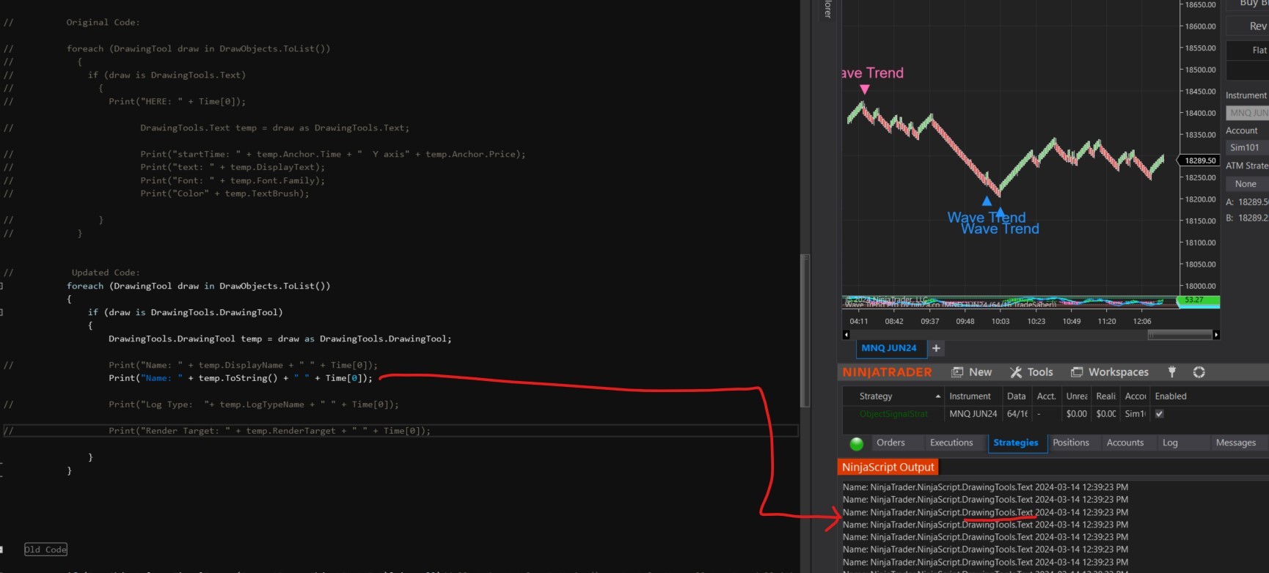Expand the collapsed Old Code region
The height and width of the screenshot is (573, 1269).
point(45,550)
